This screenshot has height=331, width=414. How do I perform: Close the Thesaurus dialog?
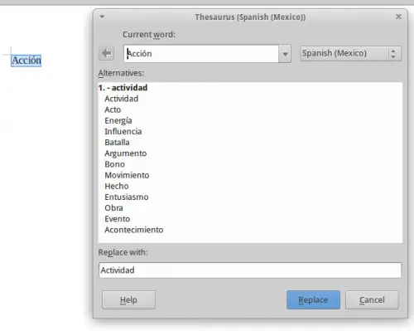point(398,17)
